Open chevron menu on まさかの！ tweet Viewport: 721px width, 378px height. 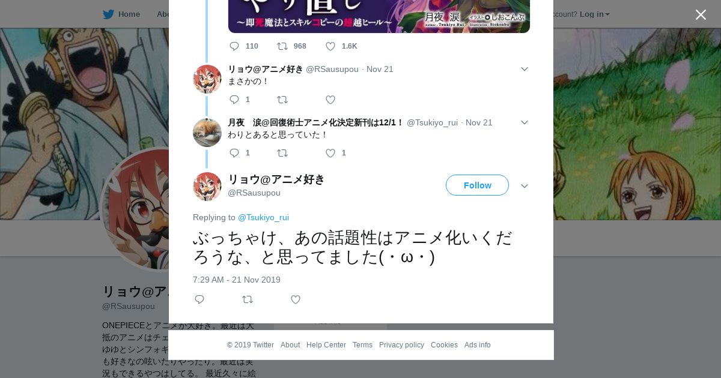tap(525, 69)
